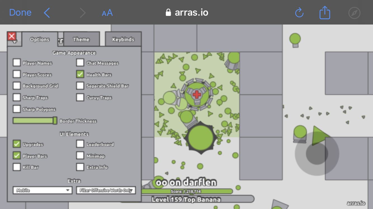This screenshot has width=373, height=209.
Task: Tap the virtual joystick control
Action: pos(317,153)
